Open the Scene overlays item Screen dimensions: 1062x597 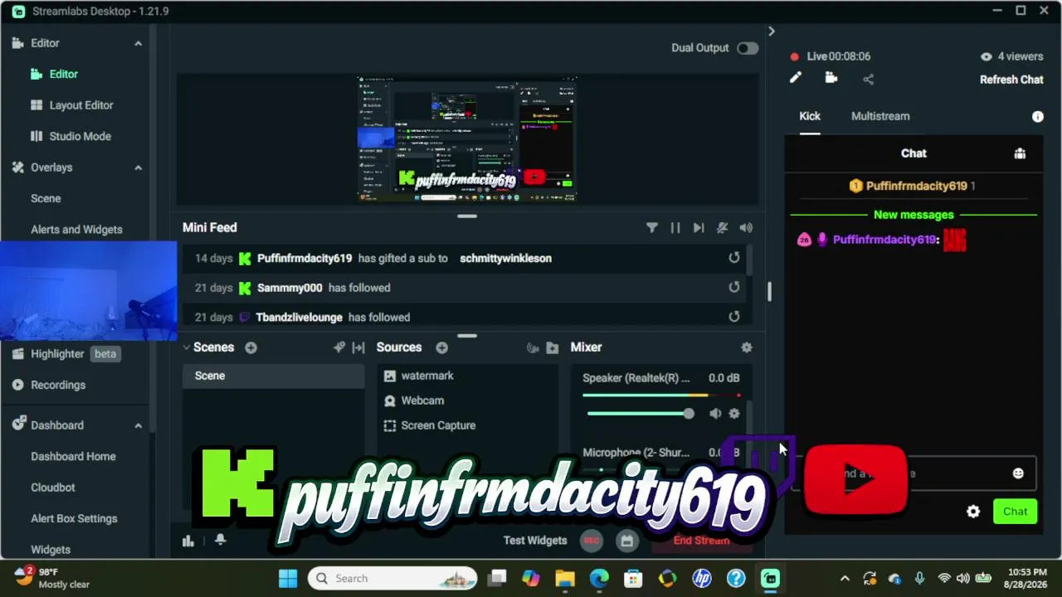46,198
